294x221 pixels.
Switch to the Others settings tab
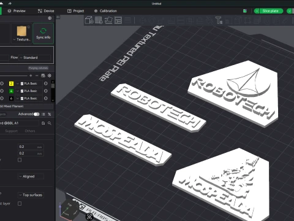[x=30, y=131]
